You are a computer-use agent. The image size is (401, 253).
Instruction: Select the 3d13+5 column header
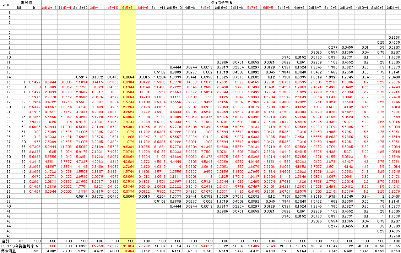[x=346, y=8]
